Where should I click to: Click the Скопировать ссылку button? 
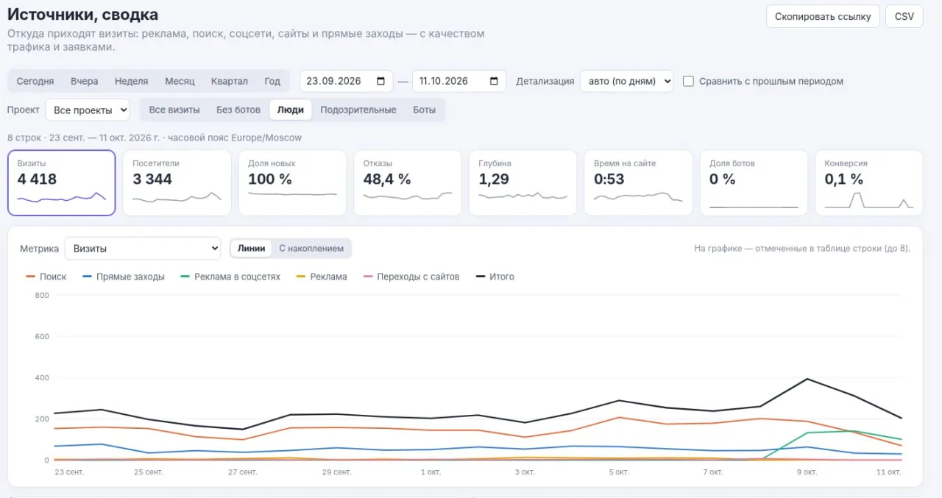[x=823, y=16]
